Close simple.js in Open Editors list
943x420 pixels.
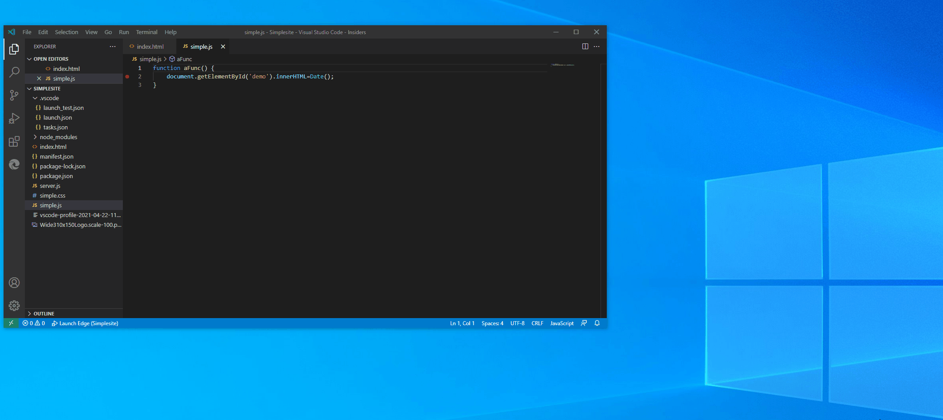(39, 78)
